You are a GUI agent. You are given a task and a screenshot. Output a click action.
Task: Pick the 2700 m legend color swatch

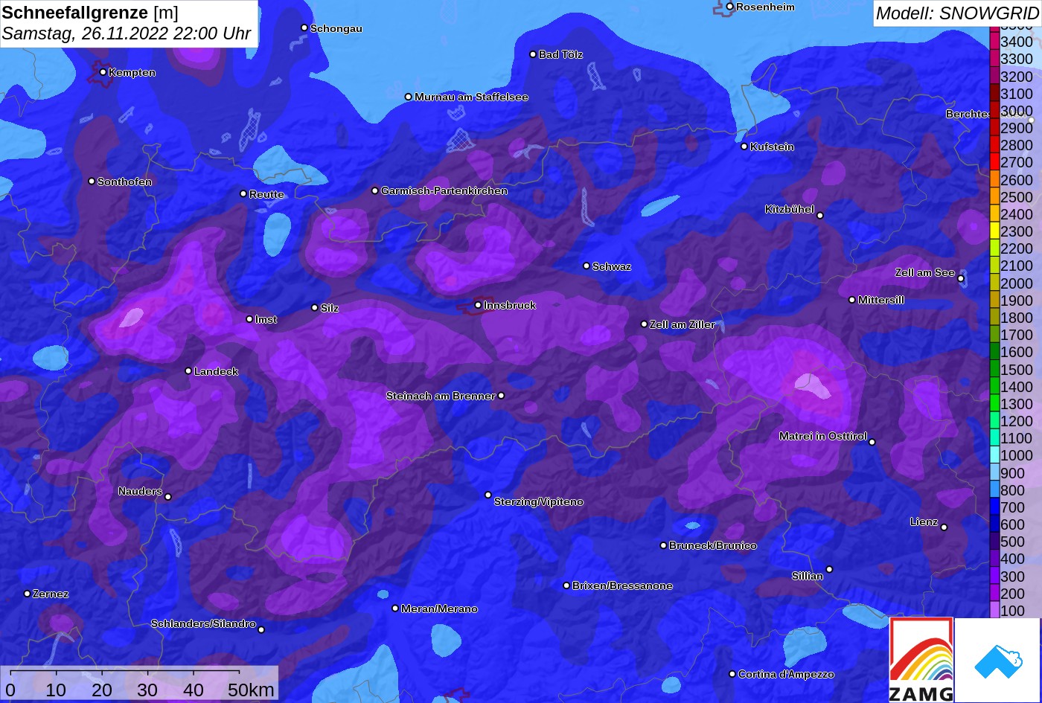tap(994, 161)
